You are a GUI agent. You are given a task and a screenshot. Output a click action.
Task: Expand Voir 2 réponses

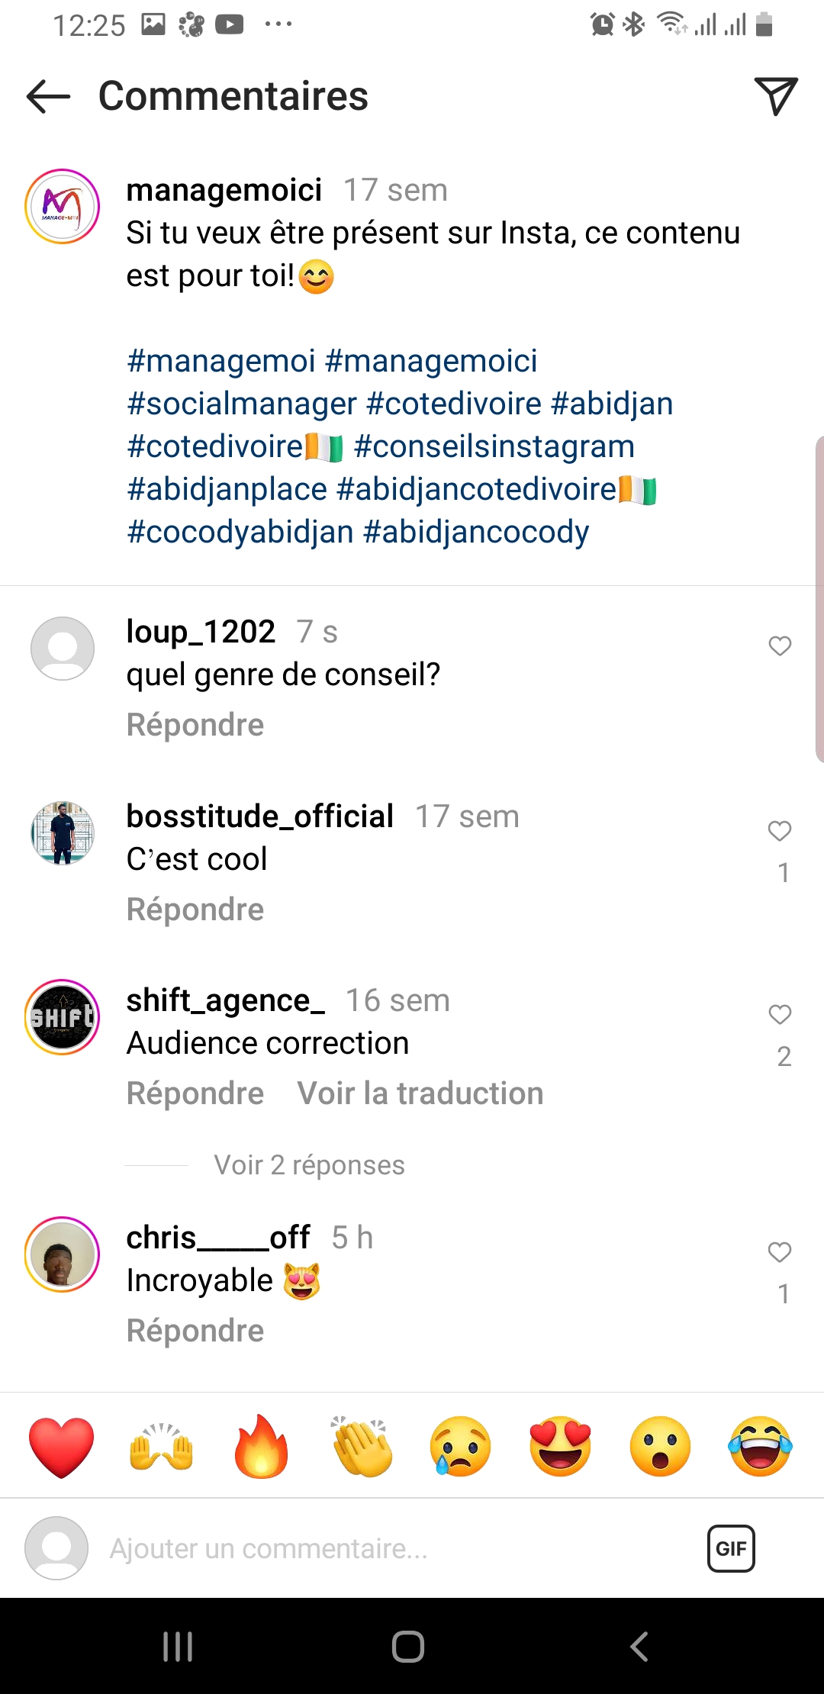309,1165
